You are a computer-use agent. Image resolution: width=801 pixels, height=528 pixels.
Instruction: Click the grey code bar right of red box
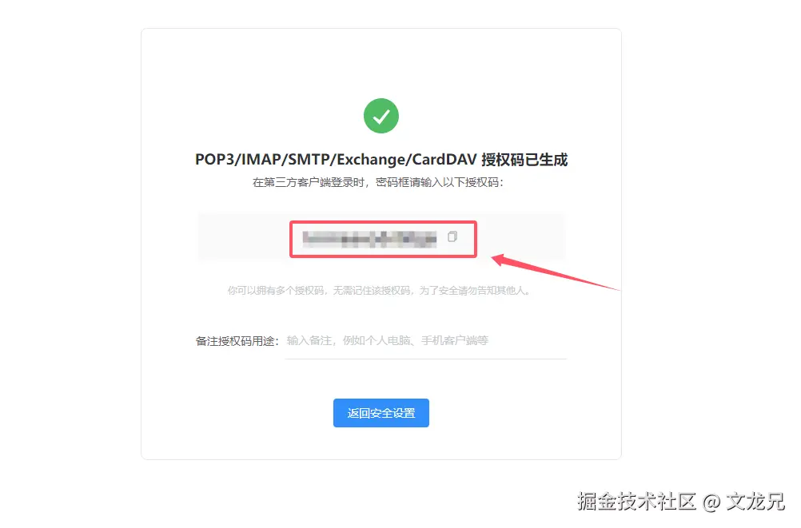(x=521, y=237)
